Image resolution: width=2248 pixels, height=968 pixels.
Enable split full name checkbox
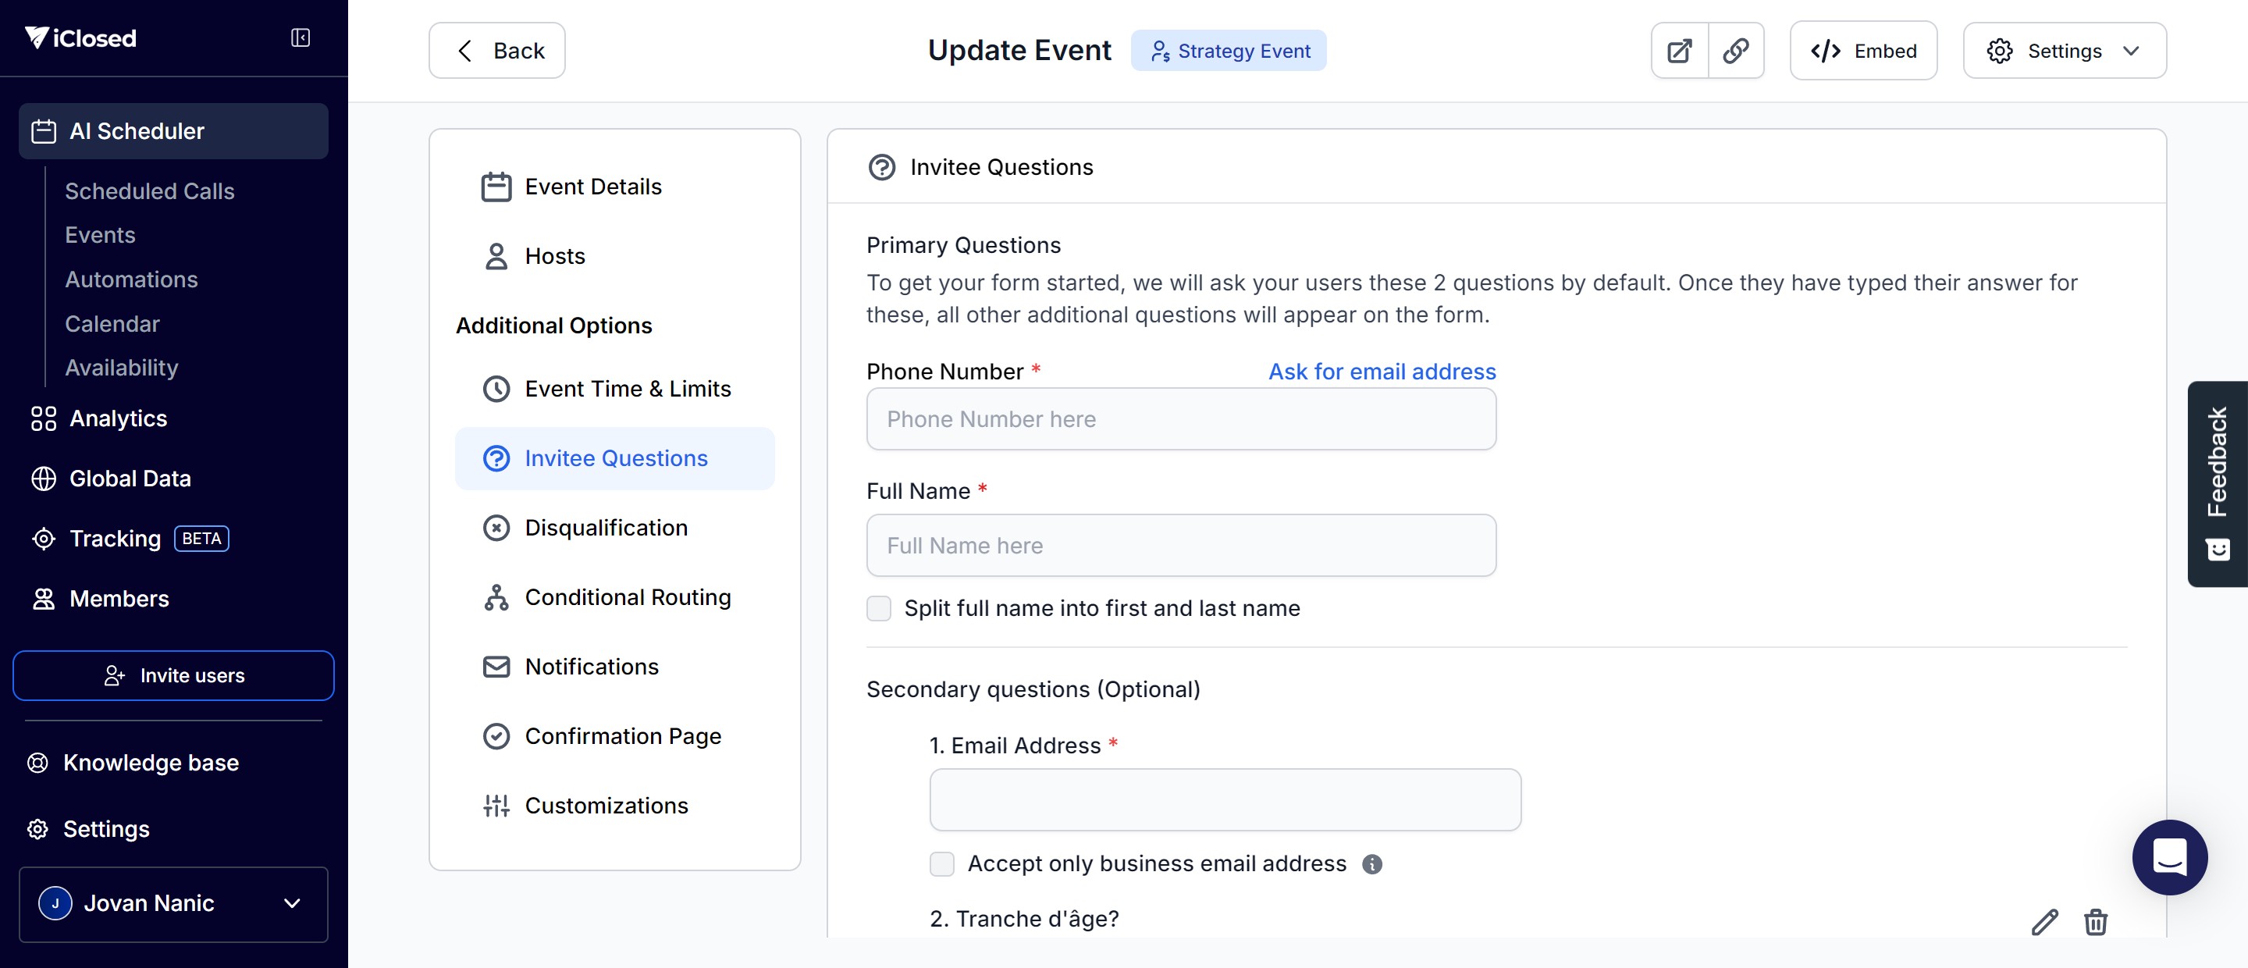pyautogui.click(x=879, y=607)
